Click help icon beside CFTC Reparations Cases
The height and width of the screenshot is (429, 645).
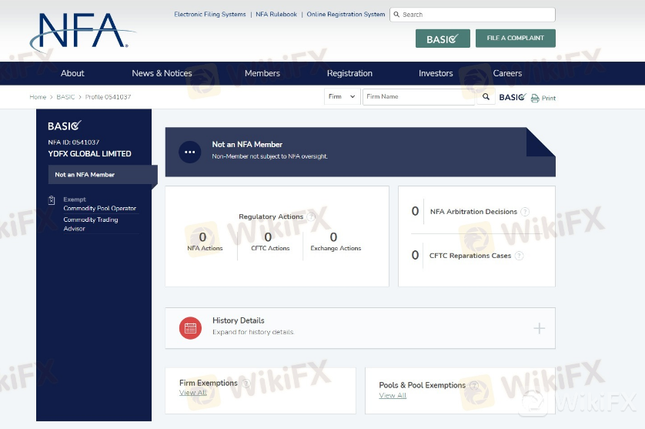pos(519,256)
